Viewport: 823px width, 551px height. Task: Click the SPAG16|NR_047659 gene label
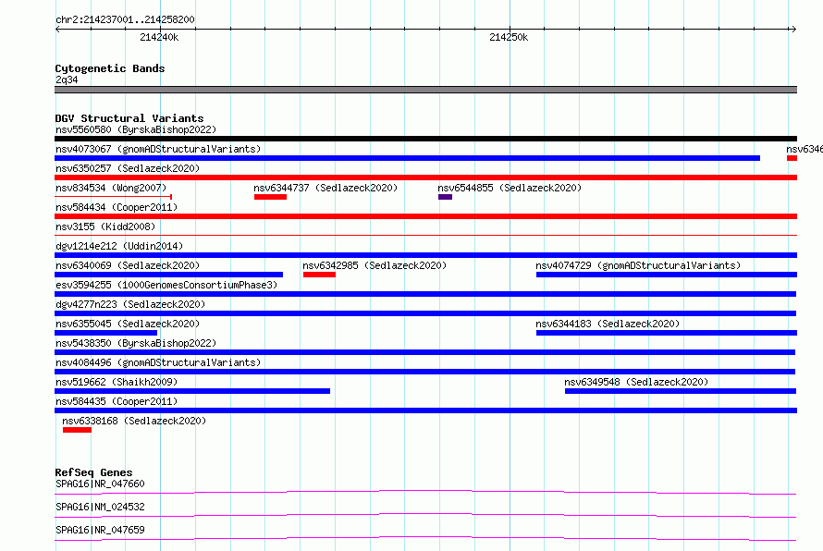[100, 530]
